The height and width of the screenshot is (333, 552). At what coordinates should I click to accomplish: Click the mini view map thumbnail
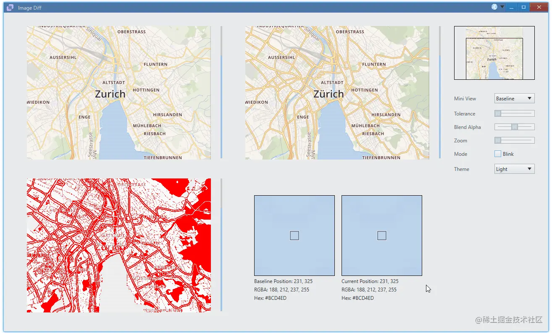coord(494,53)
